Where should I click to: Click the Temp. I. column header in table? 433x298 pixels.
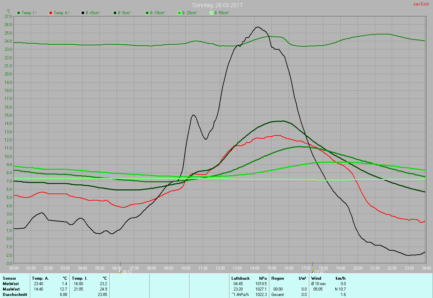(x=80, y=278)
